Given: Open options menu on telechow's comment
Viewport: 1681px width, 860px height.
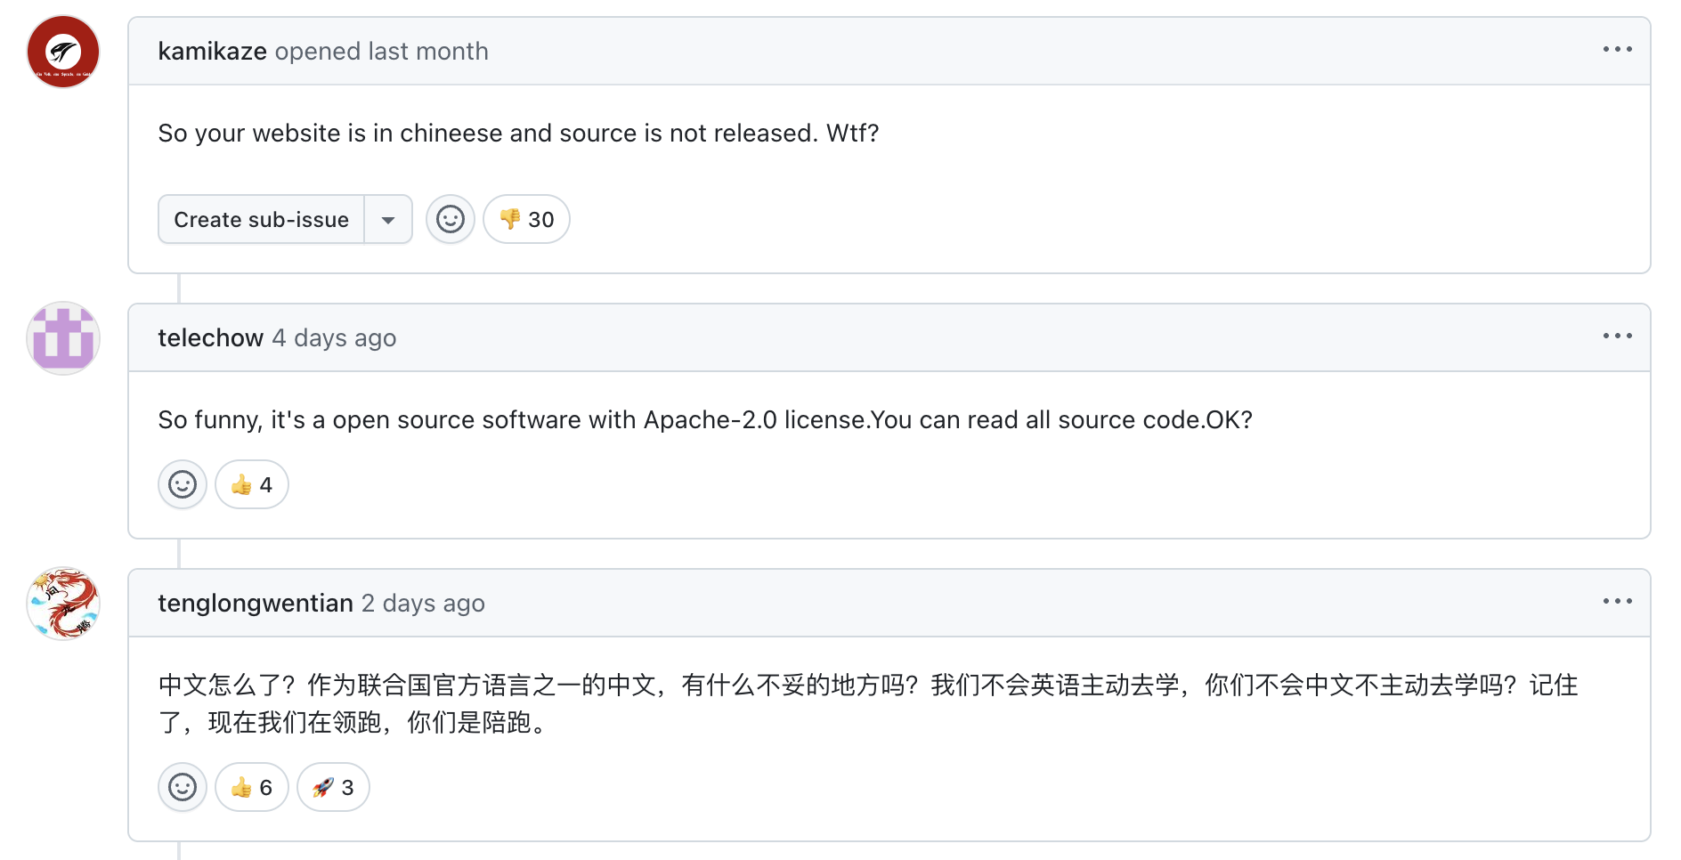Looking at the screenshot, I should coord(1617,337).
